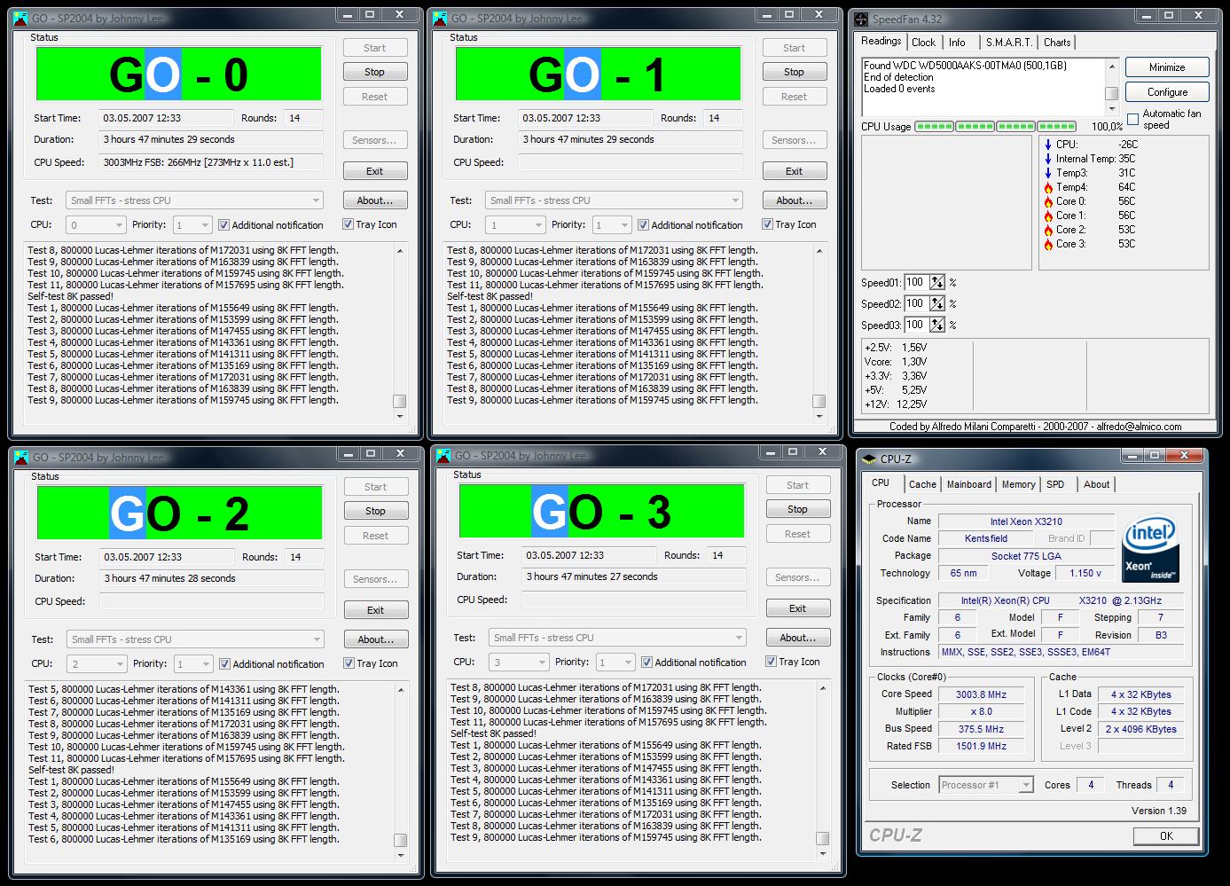Click the flame icon beside Core 2
The image size is (1230, 886).
click(x=1047, y=230)
